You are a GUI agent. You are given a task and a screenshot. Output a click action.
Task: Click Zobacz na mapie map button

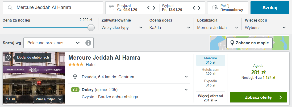(x=249, y=43)
